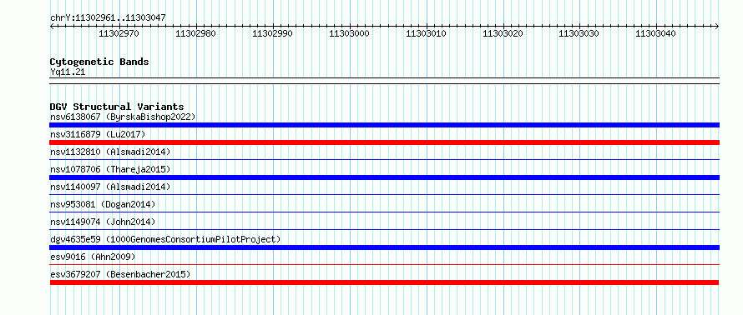Click ruler position 11303030

click(579, 33)
